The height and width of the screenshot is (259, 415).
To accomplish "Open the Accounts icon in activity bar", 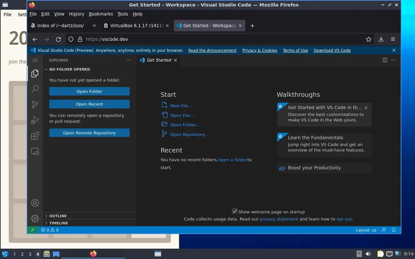I will 35,203.
